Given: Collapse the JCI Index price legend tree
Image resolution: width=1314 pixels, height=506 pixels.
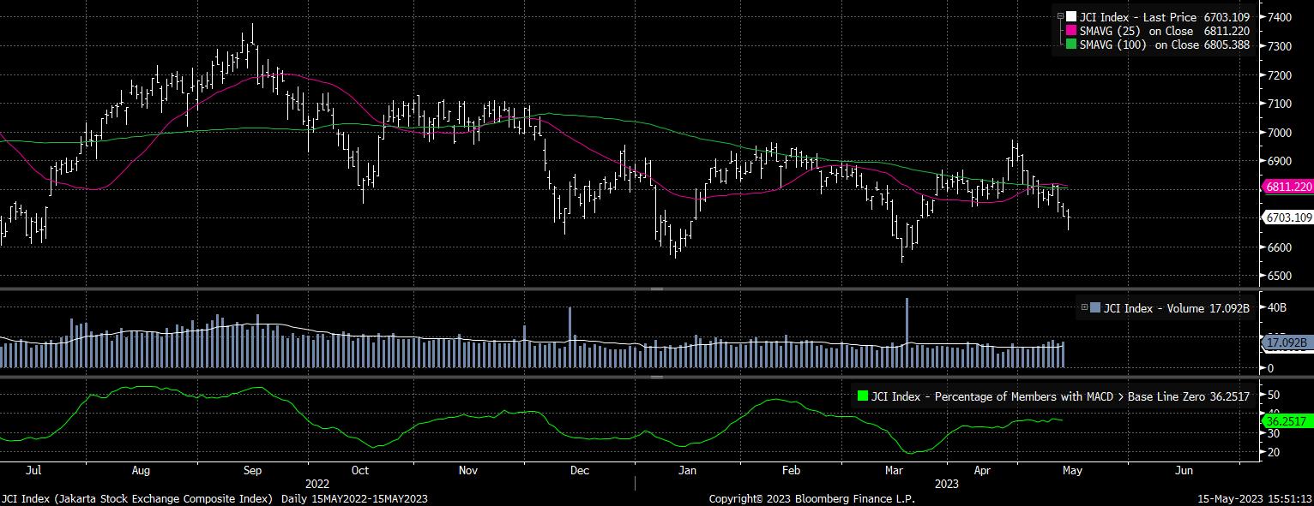Looking at the screenshot, I should pos(1061,16).
